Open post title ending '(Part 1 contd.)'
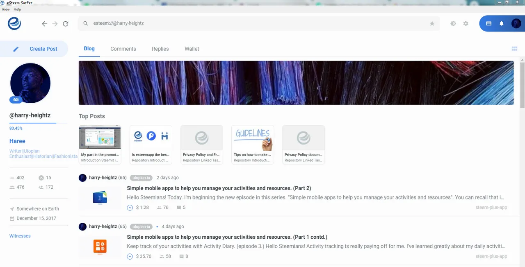This screenshot has height=267, width=525. pyautogui.click(x=227, y=237)
